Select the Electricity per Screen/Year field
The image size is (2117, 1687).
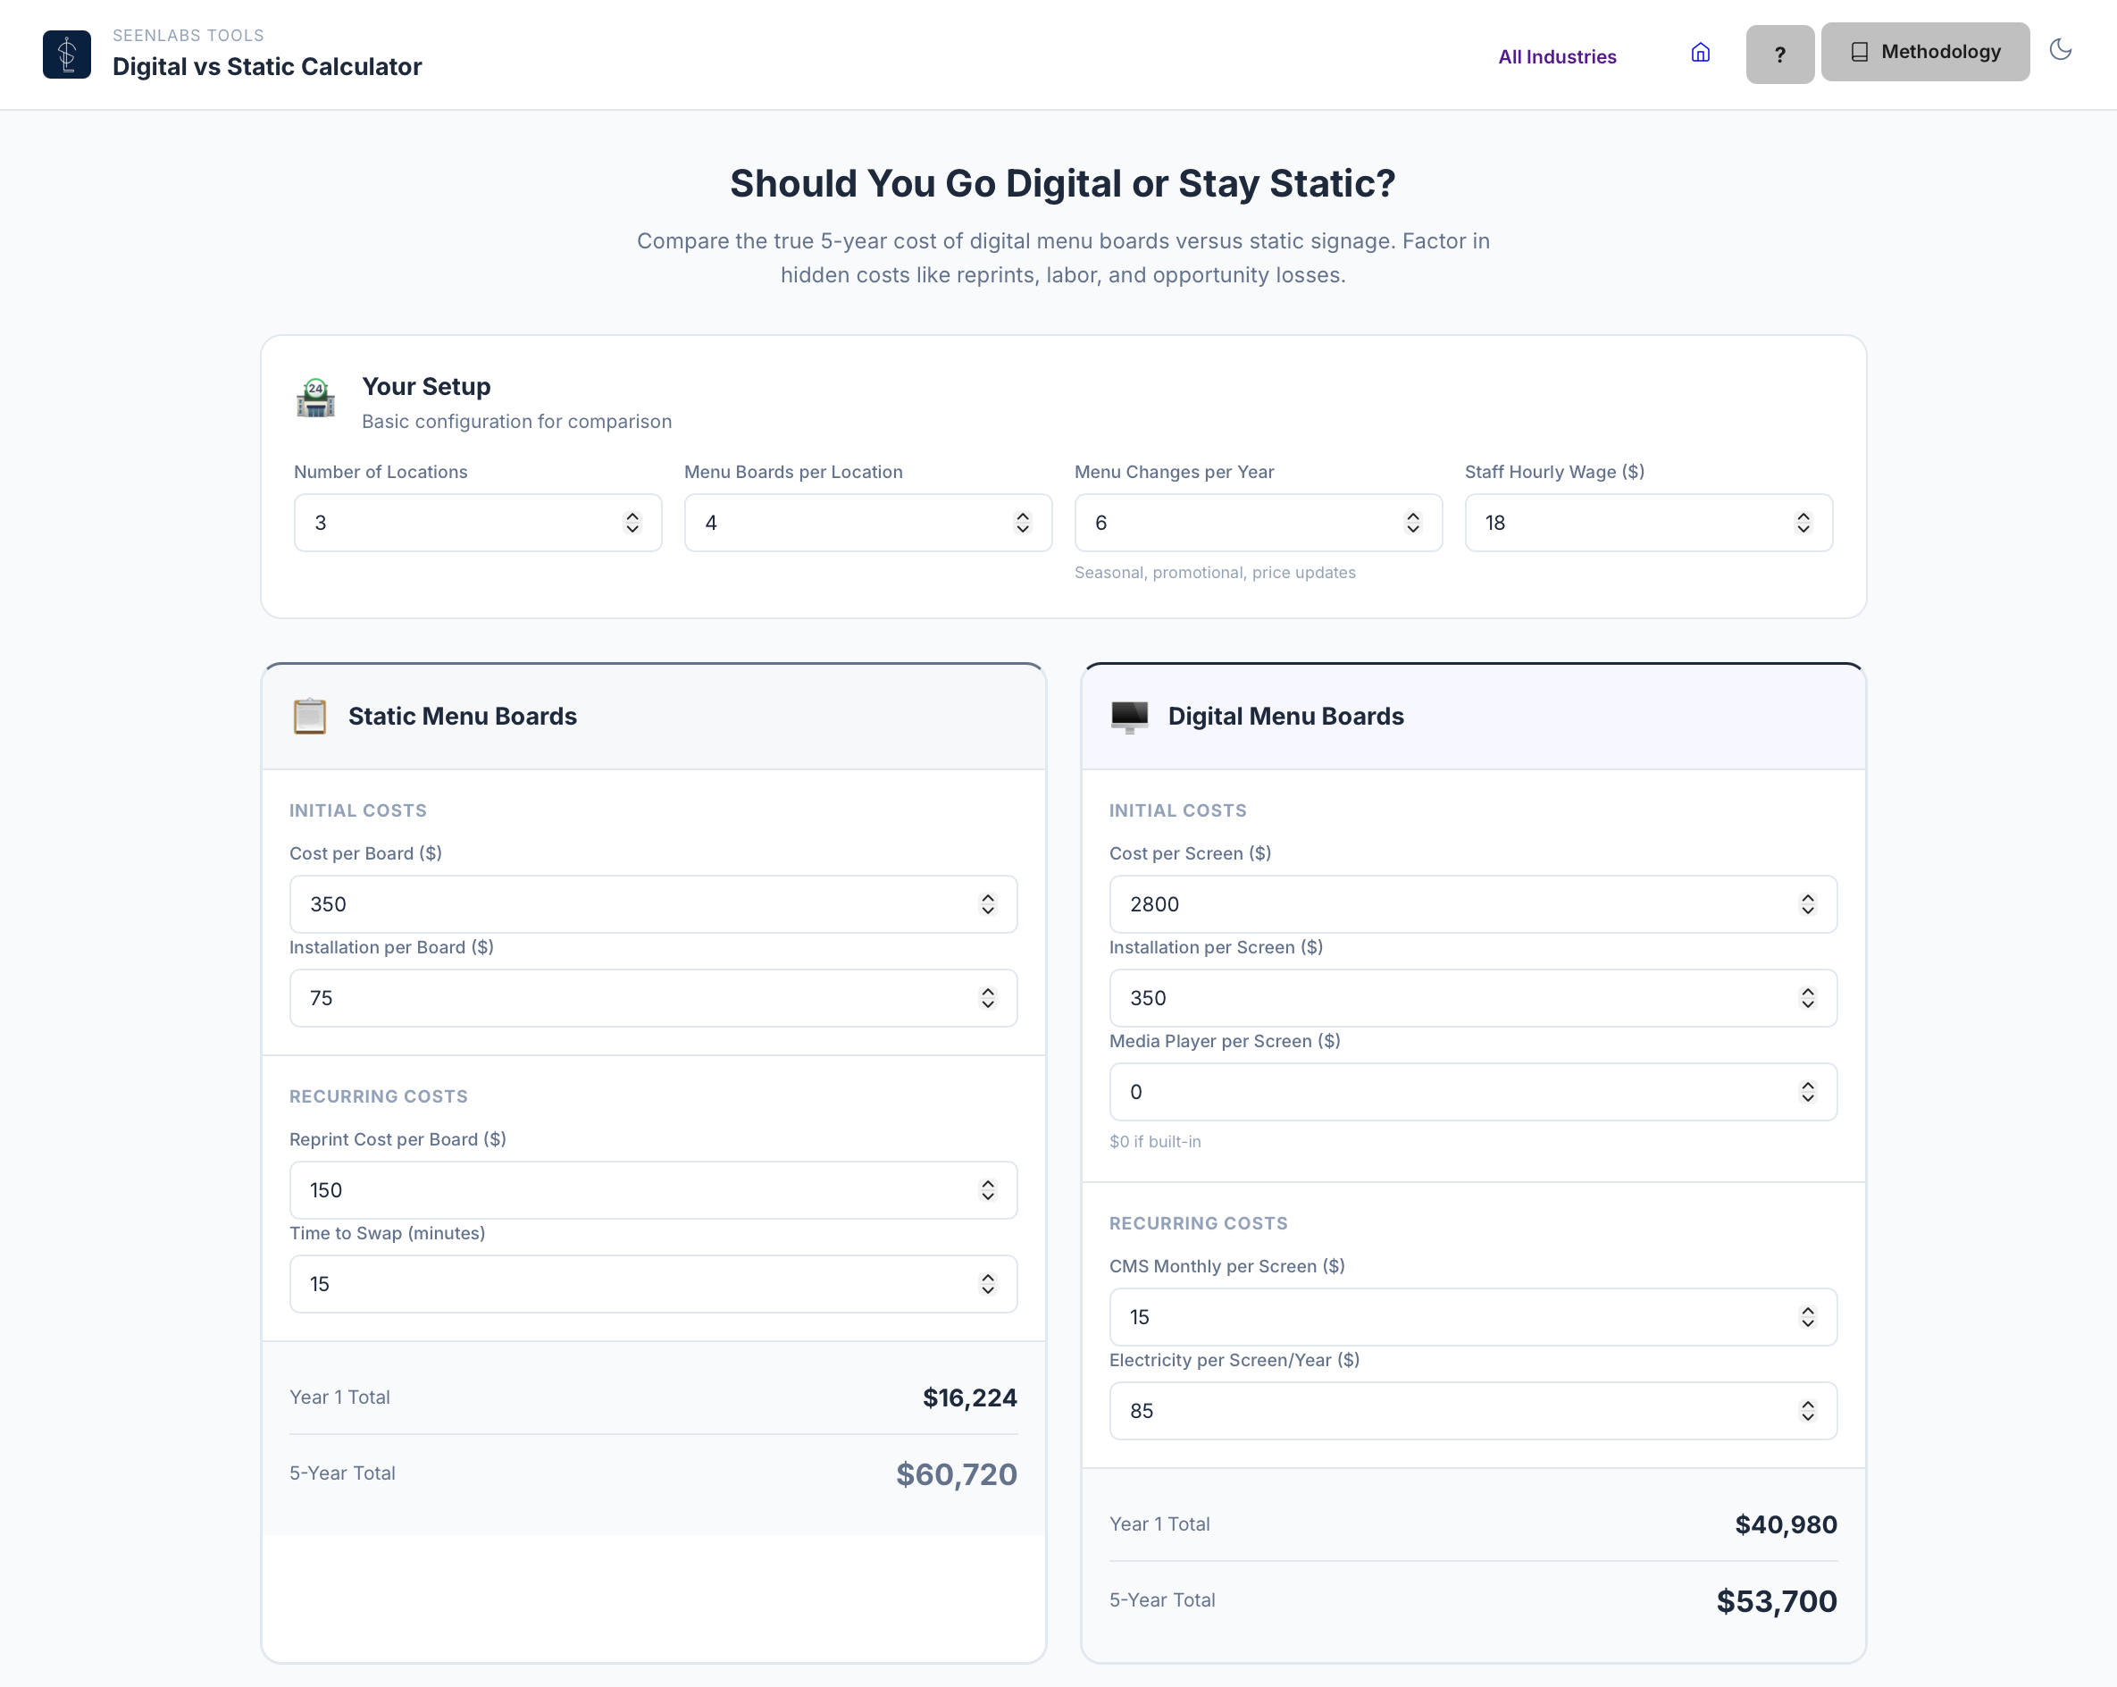coord(1424,1411)
